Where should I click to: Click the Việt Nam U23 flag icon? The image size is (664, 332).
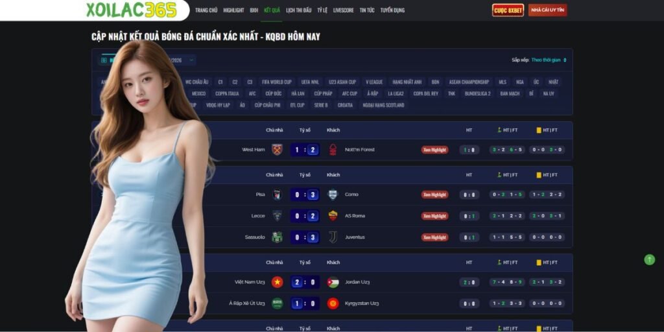pyautogui.click(x=277, y=282)
